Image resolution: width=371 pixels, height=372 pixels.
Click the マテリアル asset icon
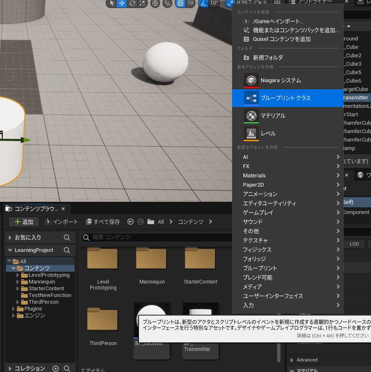pyautogui.click(x=251, y=116)
